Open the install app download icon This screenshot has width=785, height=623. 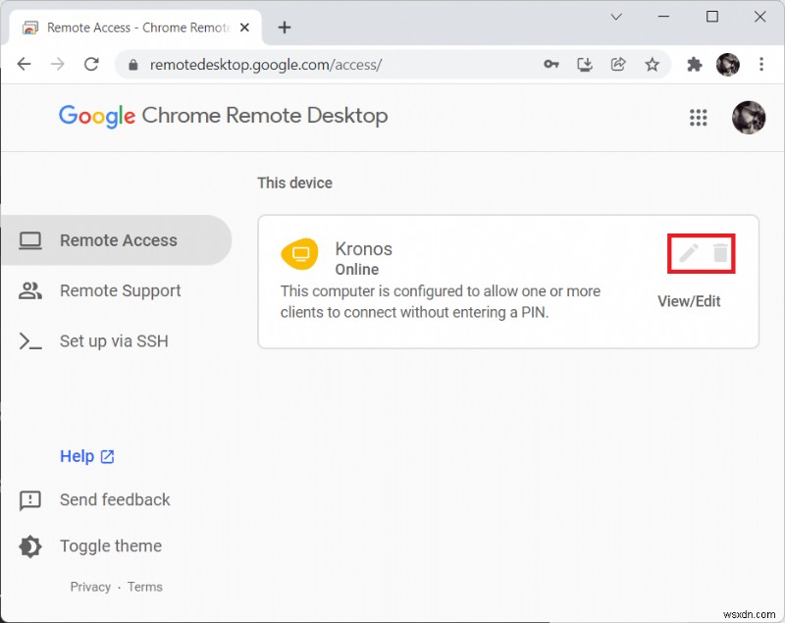(585, 64)
